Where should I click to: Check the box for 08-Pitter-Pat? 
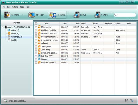click(x=36, y=27)
